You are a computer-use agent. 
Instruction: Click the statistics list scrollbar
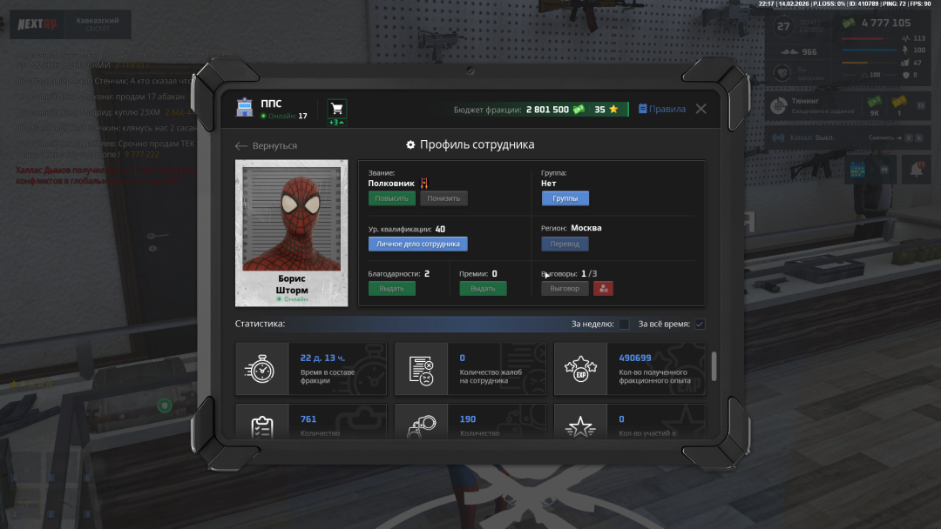[x=714, y=365]
